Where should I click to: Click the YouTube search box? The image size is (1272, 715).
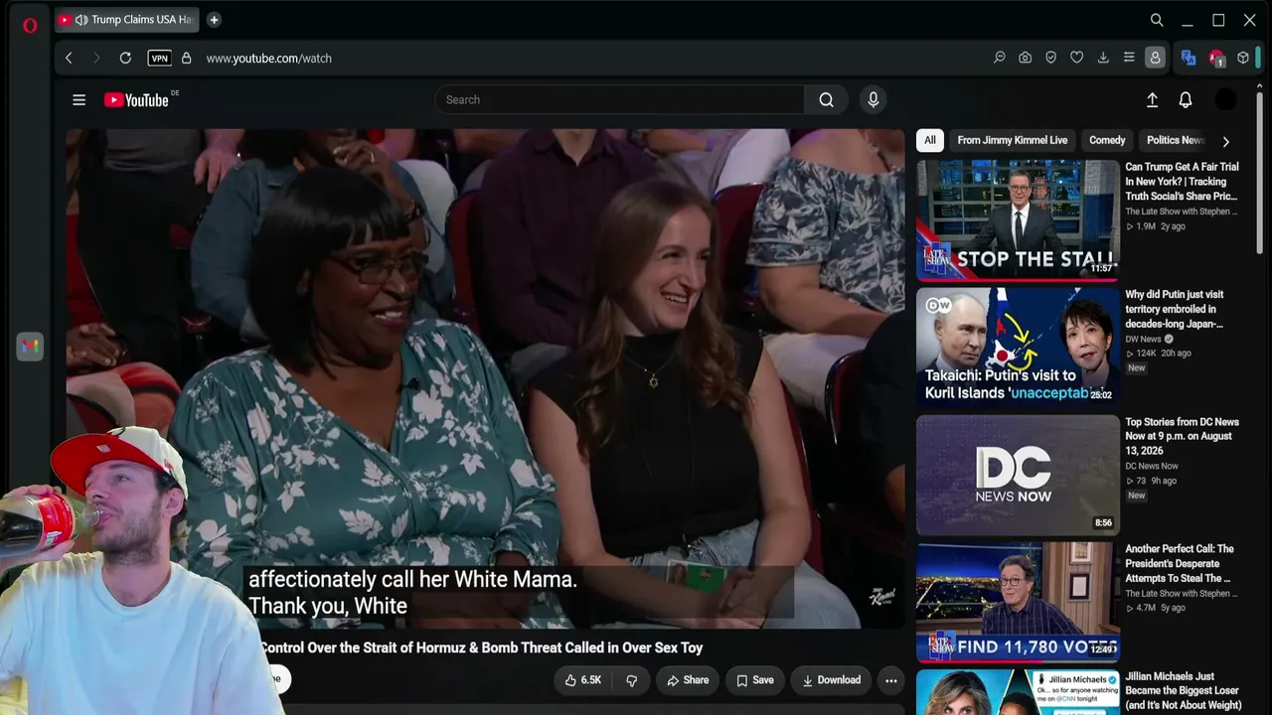pyautogui.click(x=619, y=99)
